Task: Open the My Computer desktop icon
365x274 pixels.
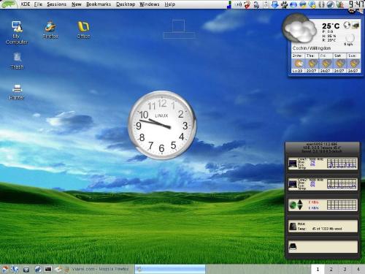Action: [17, 32]
